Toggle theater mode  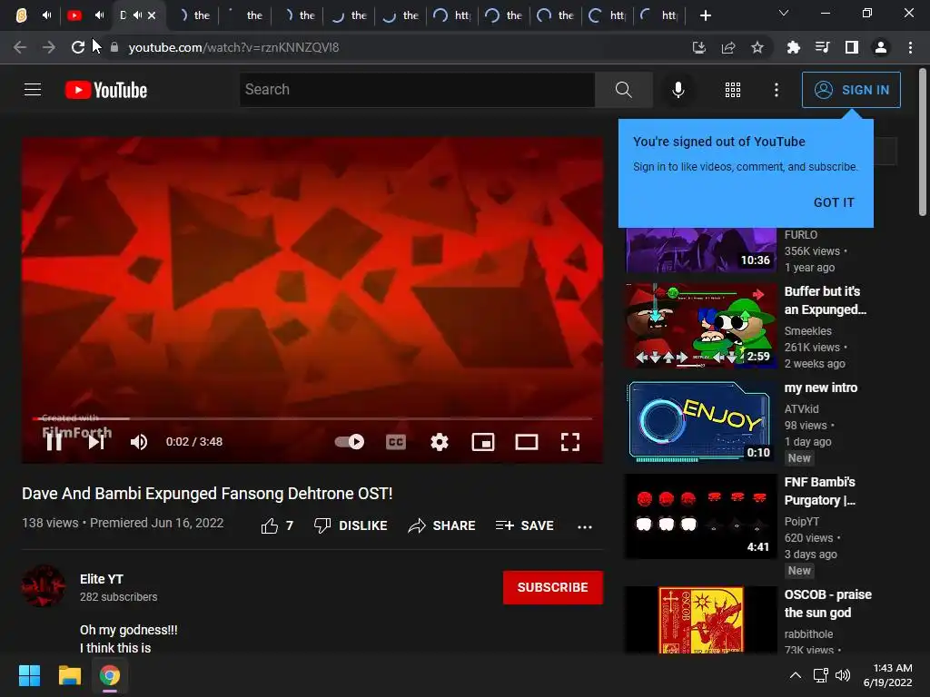[x=526, y=442]
